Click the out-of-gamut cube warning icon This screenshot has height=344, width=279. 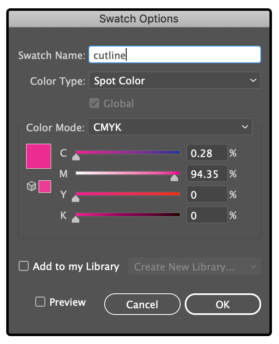[32, 187]
